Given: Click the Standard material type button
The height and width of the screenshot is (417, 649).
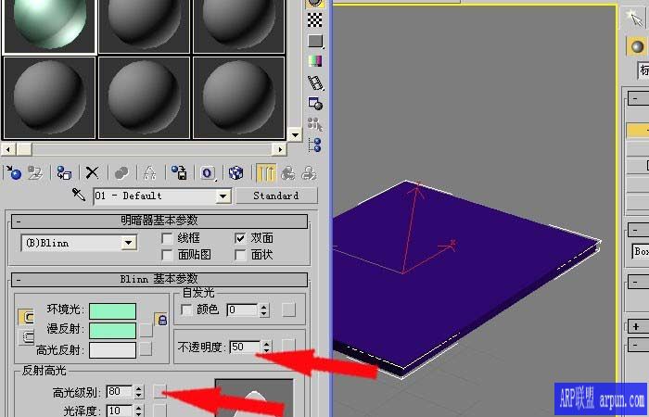Looking at the screenshot, I should (276, 196).
